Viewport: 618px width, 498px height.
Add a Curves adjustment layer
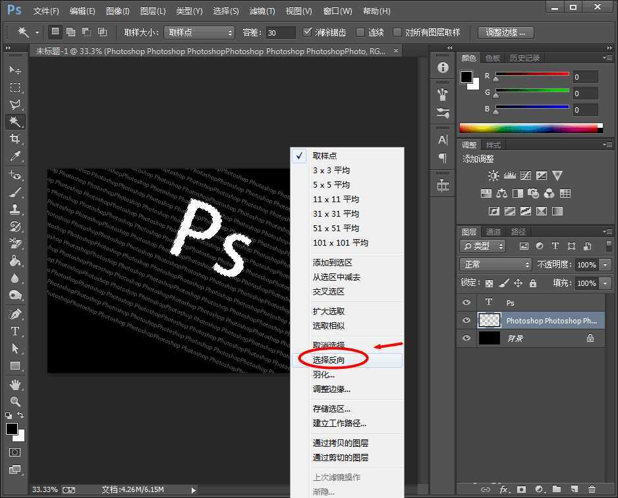(526, 175)
